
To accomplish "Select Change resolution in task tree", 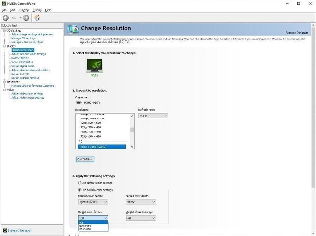I will click(x=23, y=50).
